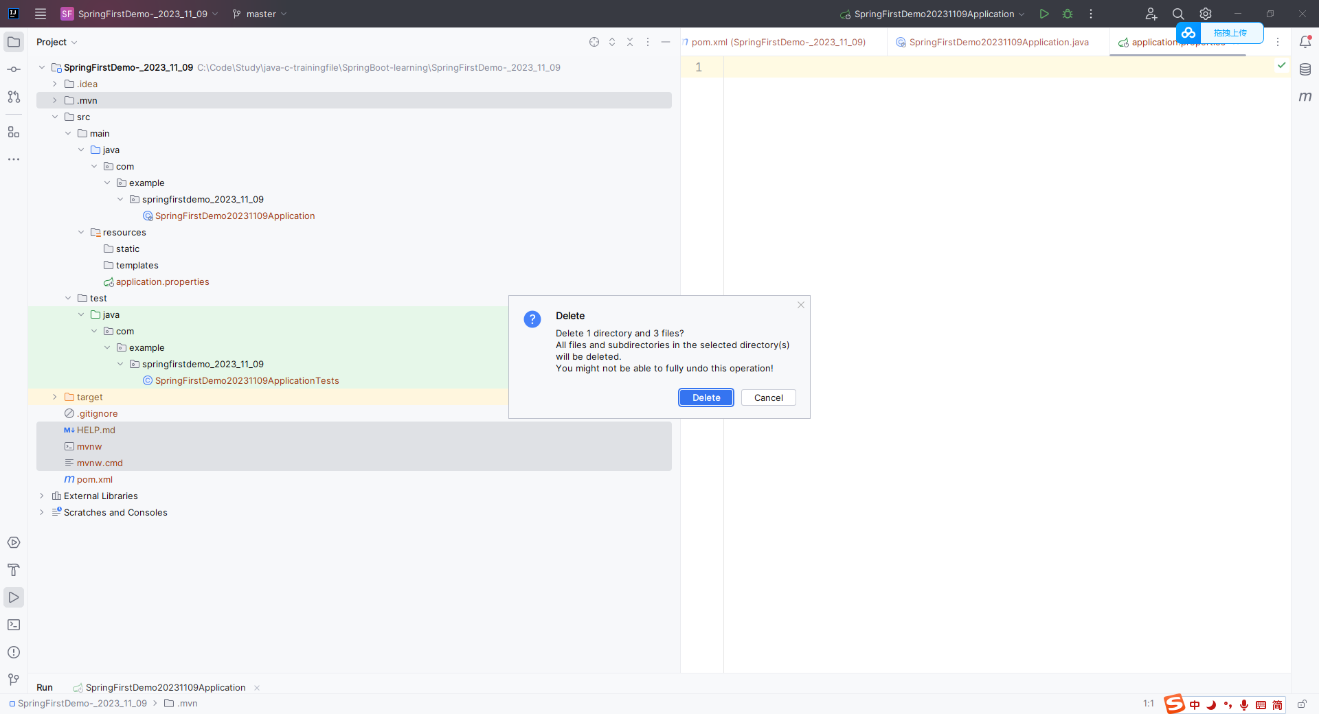Open the Build hammer tool window

click(x=14, y=570)
